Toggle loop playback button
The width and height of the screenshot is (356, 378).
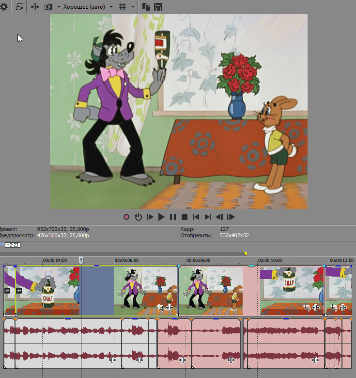(138, 217)
